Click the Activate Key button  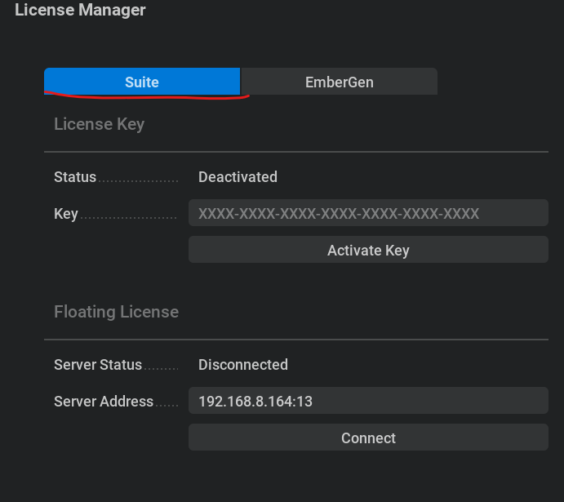point(368,250)
